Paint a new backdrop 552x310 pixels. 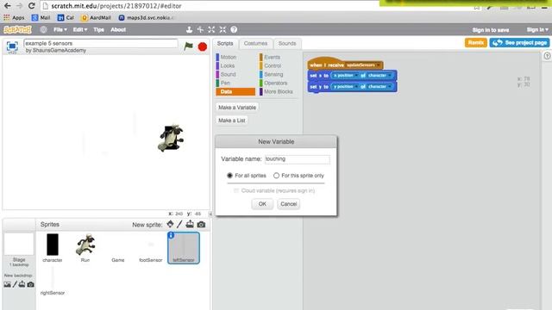(x=15, y=284)
